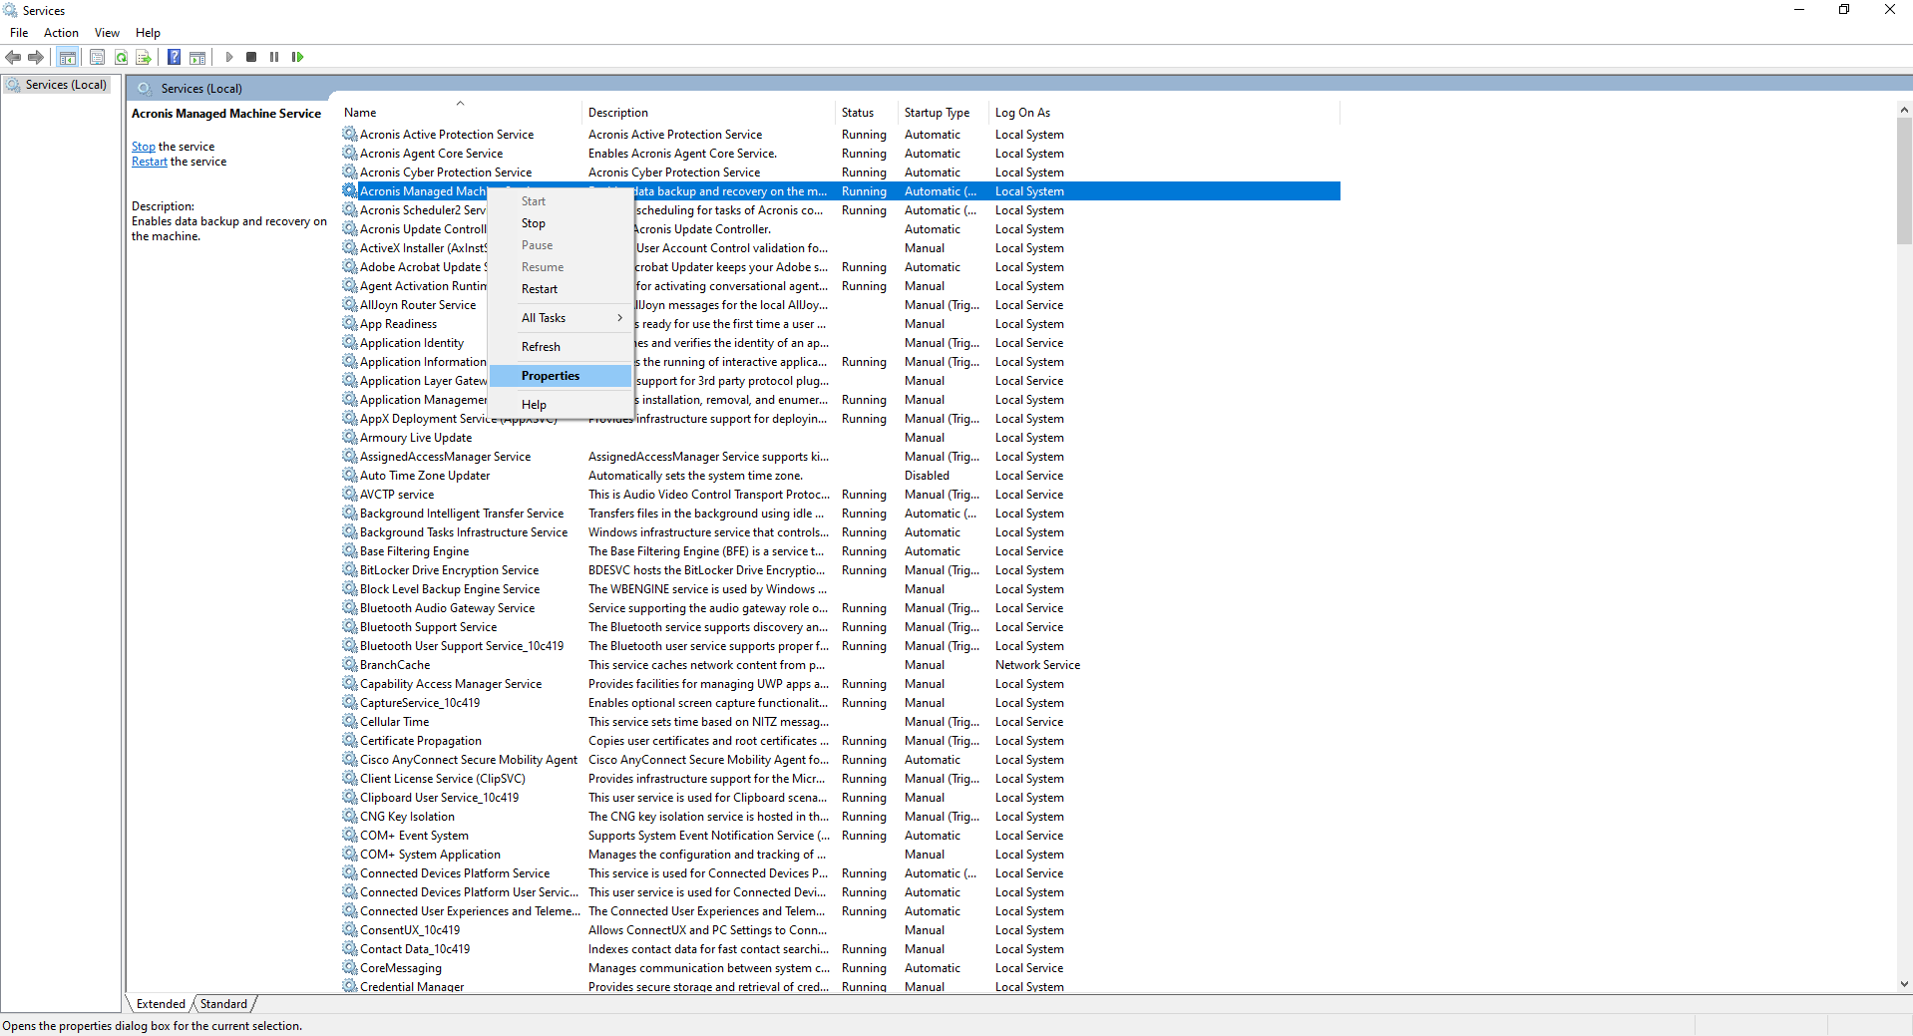Click the Back arrow toolbar icon

13,57
